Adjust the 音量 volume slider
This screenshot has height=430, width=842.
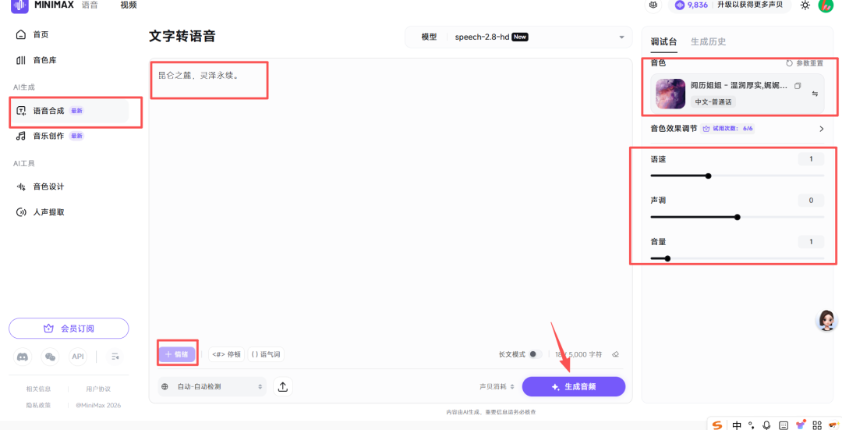click(x=667, y=258)
